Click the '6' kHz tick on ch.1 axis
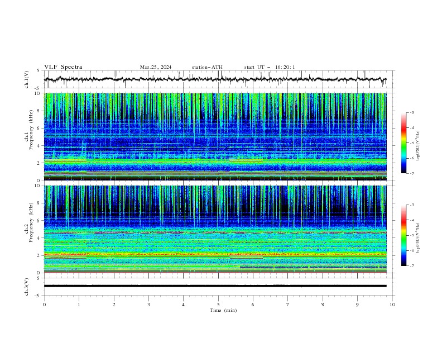 point(40,128)
